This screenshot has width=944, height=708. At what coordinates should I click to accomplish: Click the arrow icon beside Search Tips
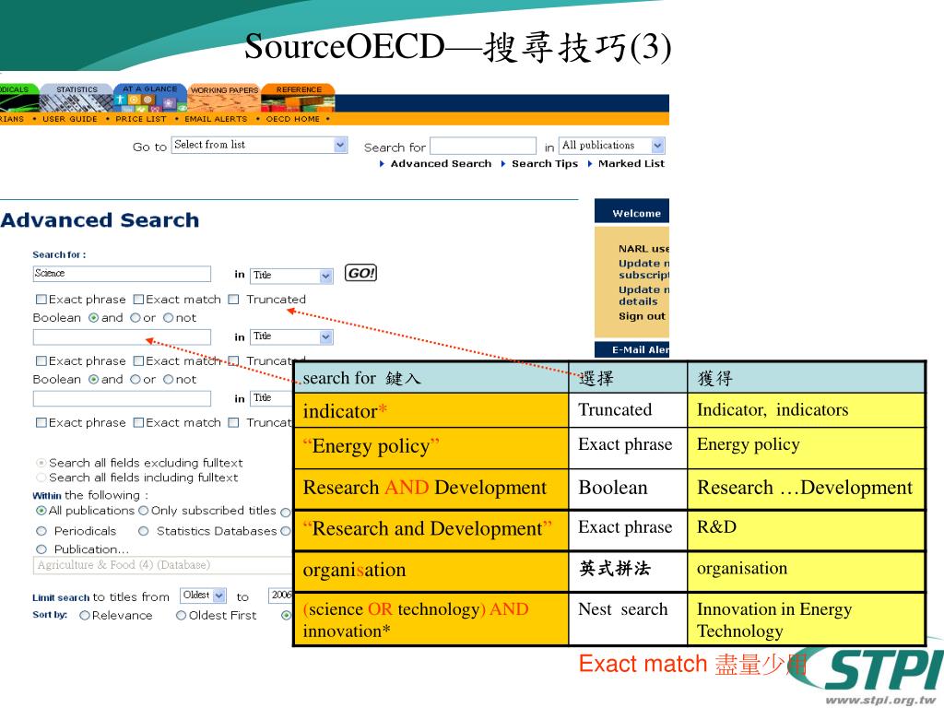(x=503, y=164)
